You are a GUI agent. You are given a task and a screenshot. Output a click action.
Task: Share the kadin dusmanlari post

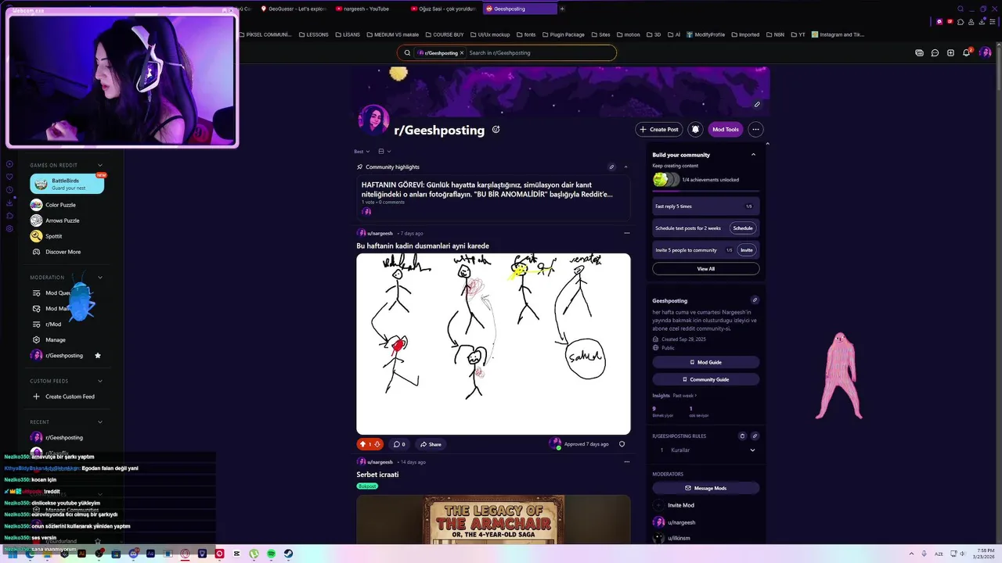tap(431, 444)
